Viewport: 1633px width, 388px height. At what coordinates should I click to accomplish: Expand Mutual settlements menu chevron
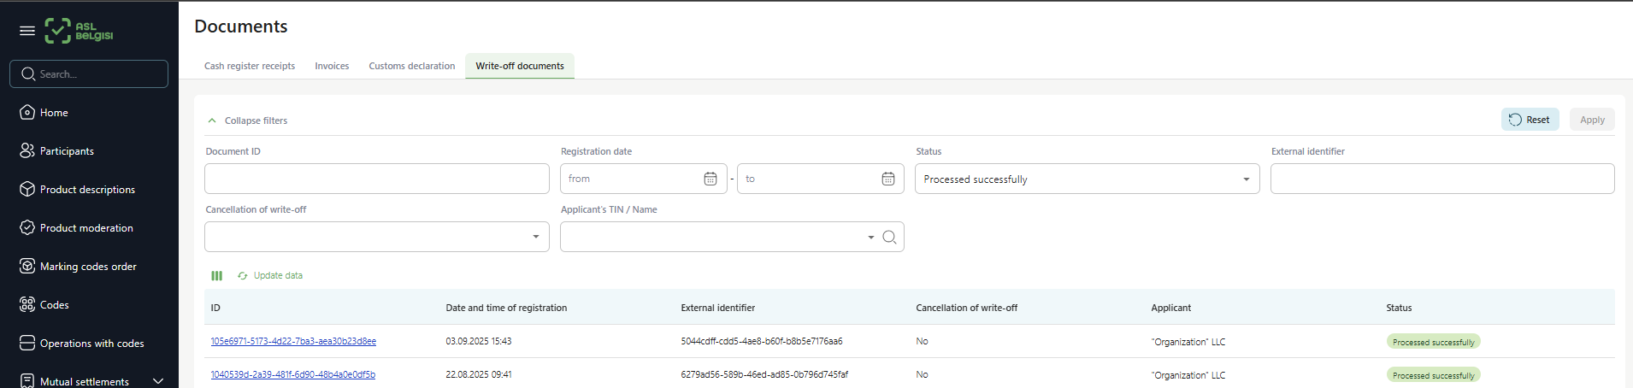(157, 381)
